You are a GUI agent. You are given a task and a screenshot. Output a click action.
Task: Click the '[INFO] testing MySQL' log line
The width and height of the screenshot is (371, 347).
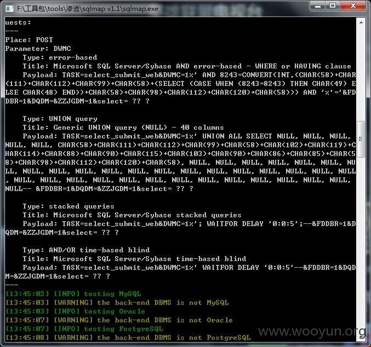(73, 294)
